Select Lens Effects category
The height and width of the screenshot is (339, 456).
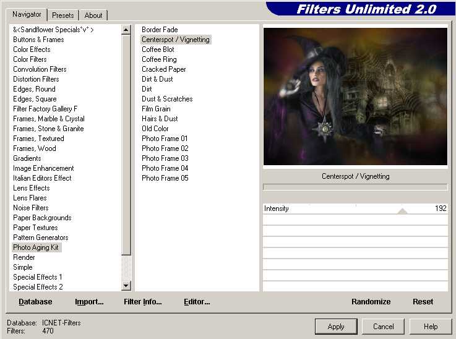tap(32, 188)
